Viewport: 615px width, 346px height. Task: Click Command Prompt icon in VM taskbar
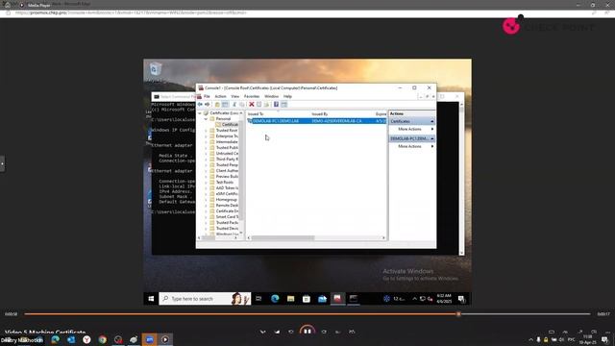coord(354,299)
